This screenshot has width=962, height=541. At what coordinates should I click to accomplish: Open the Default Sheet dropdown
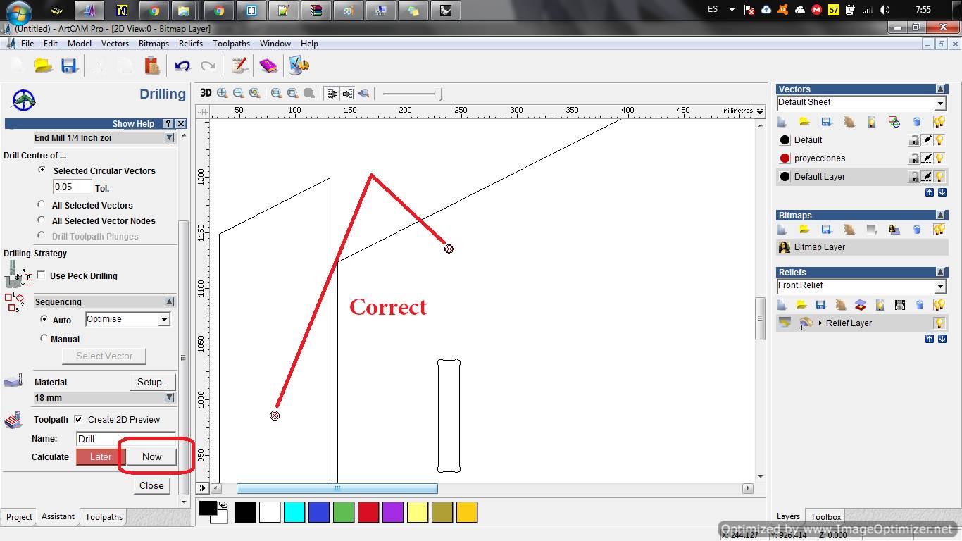(940, 103)
